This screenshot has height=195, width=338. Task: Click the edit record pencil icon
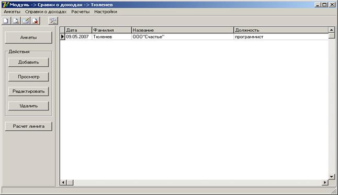click(26, 21)
